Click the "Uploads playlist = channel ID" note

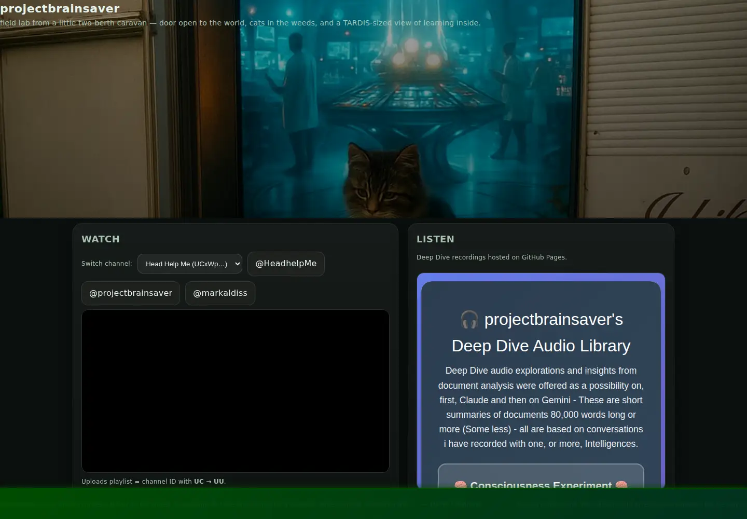tap(154, 482)
